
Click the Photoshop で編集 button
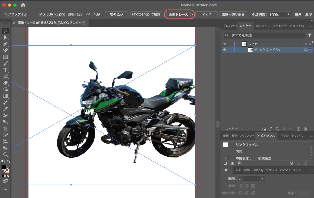(x=146, y=14)
